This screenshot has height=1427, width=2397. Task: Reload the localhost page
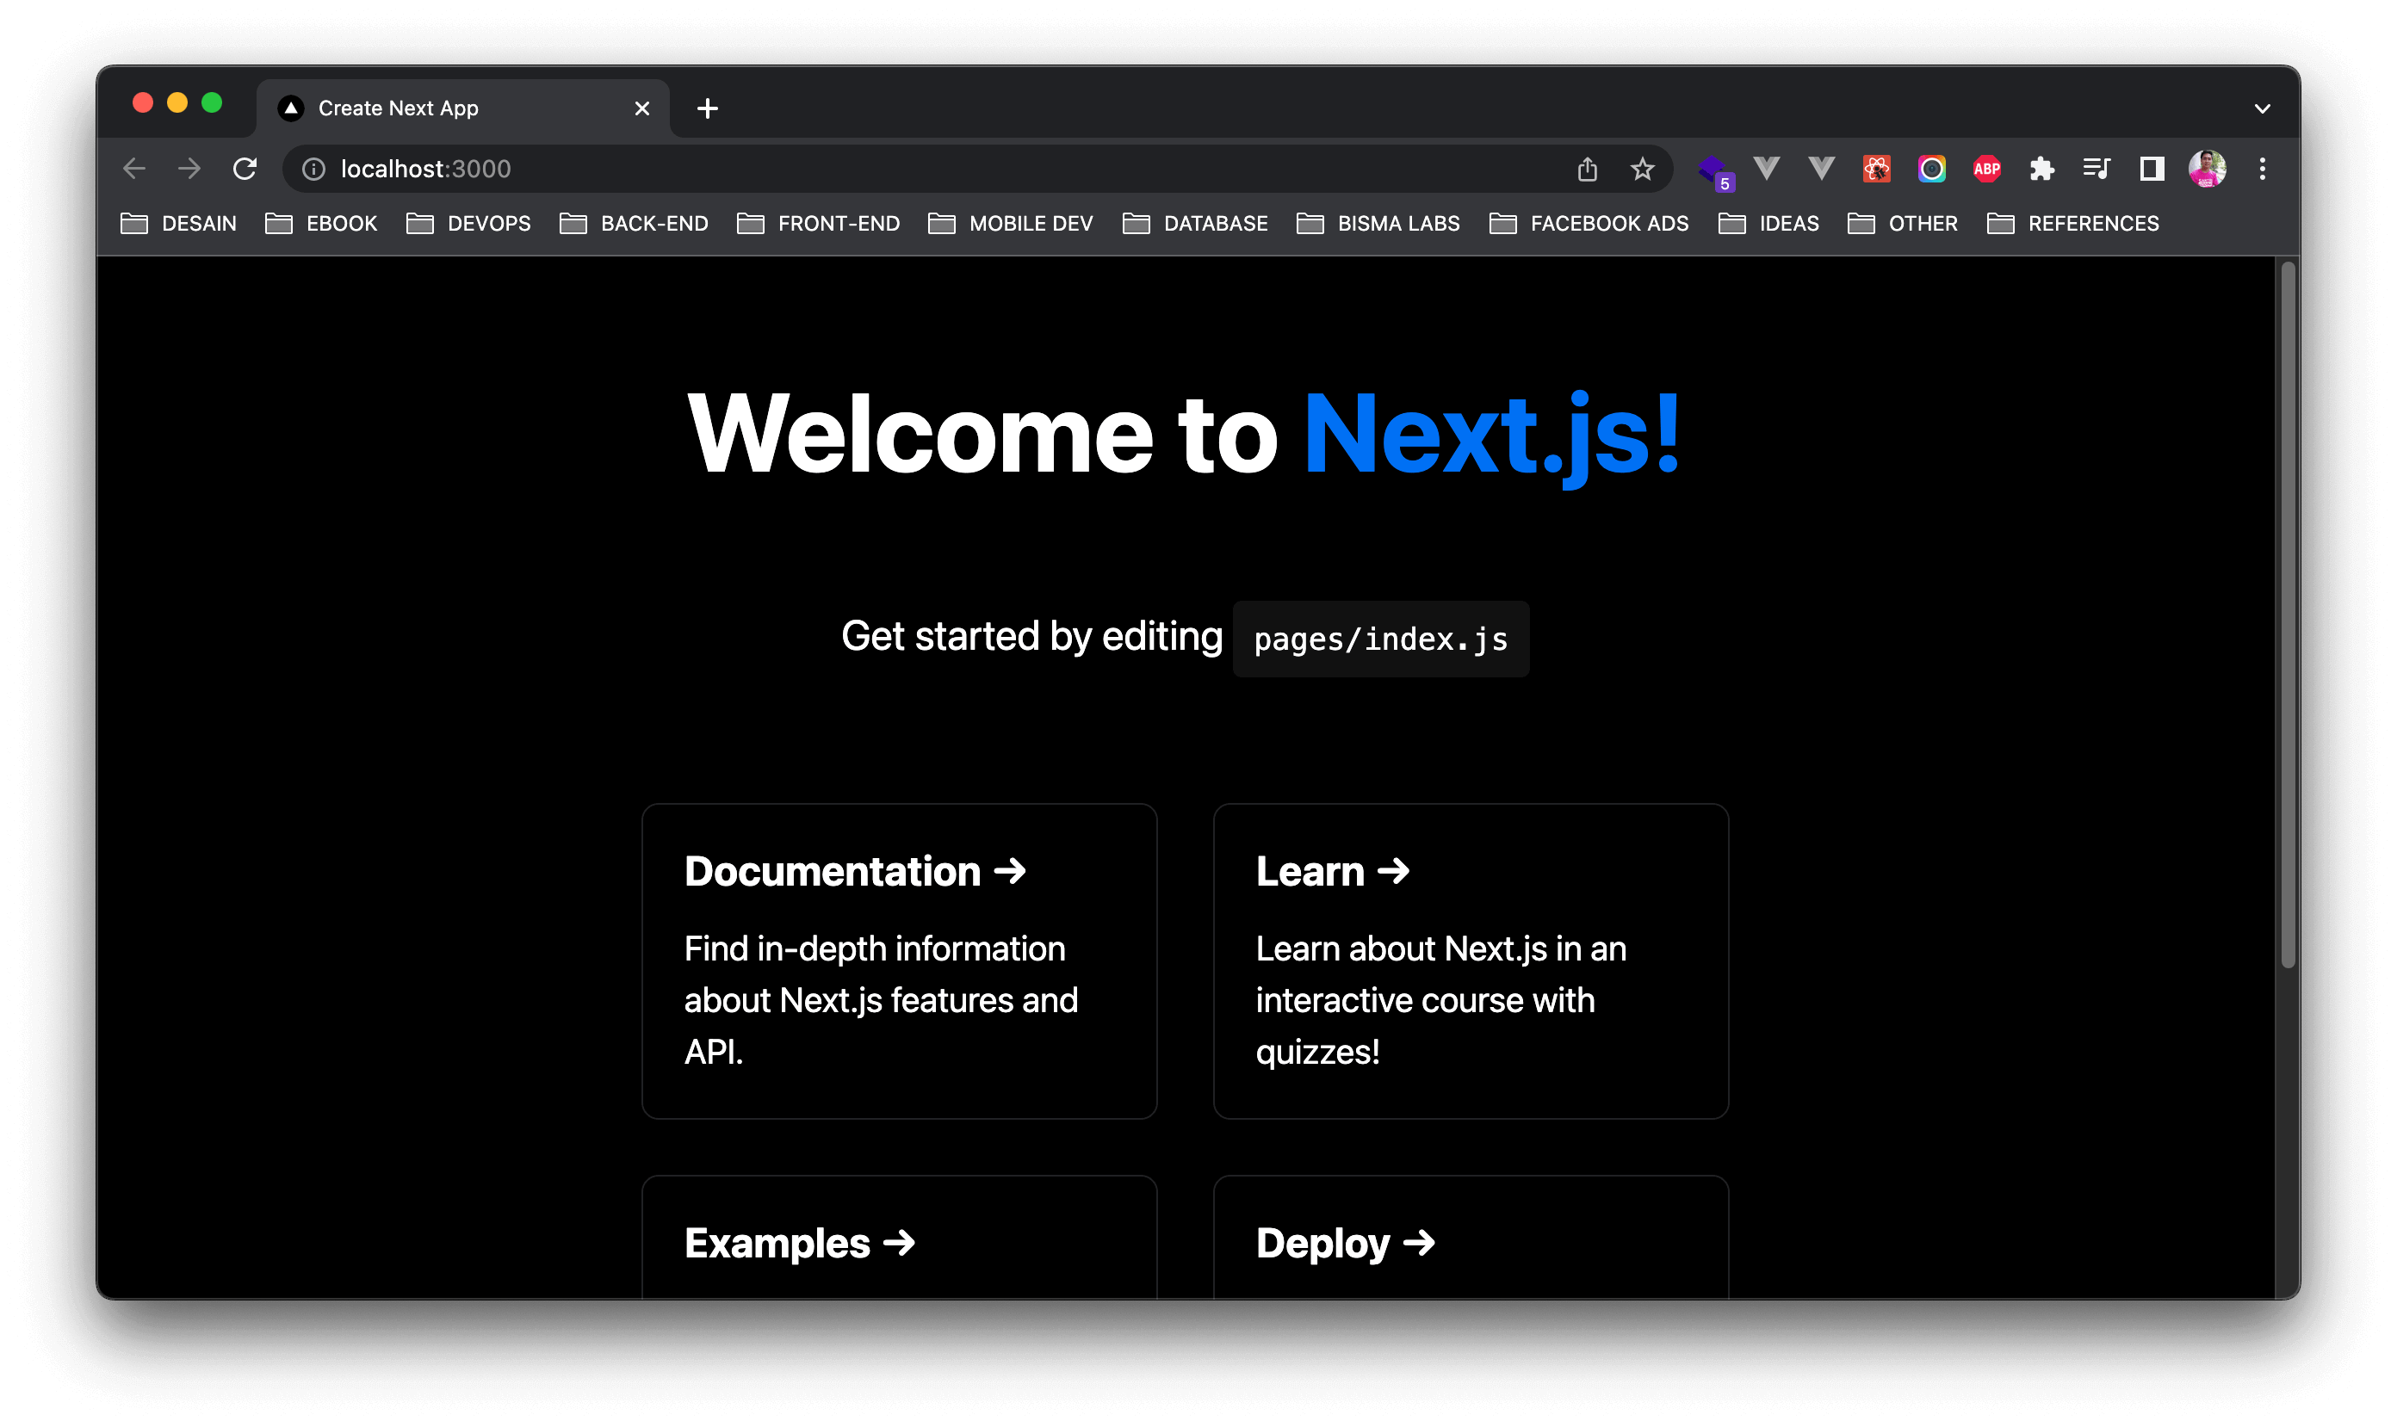(x=245, y=170)
